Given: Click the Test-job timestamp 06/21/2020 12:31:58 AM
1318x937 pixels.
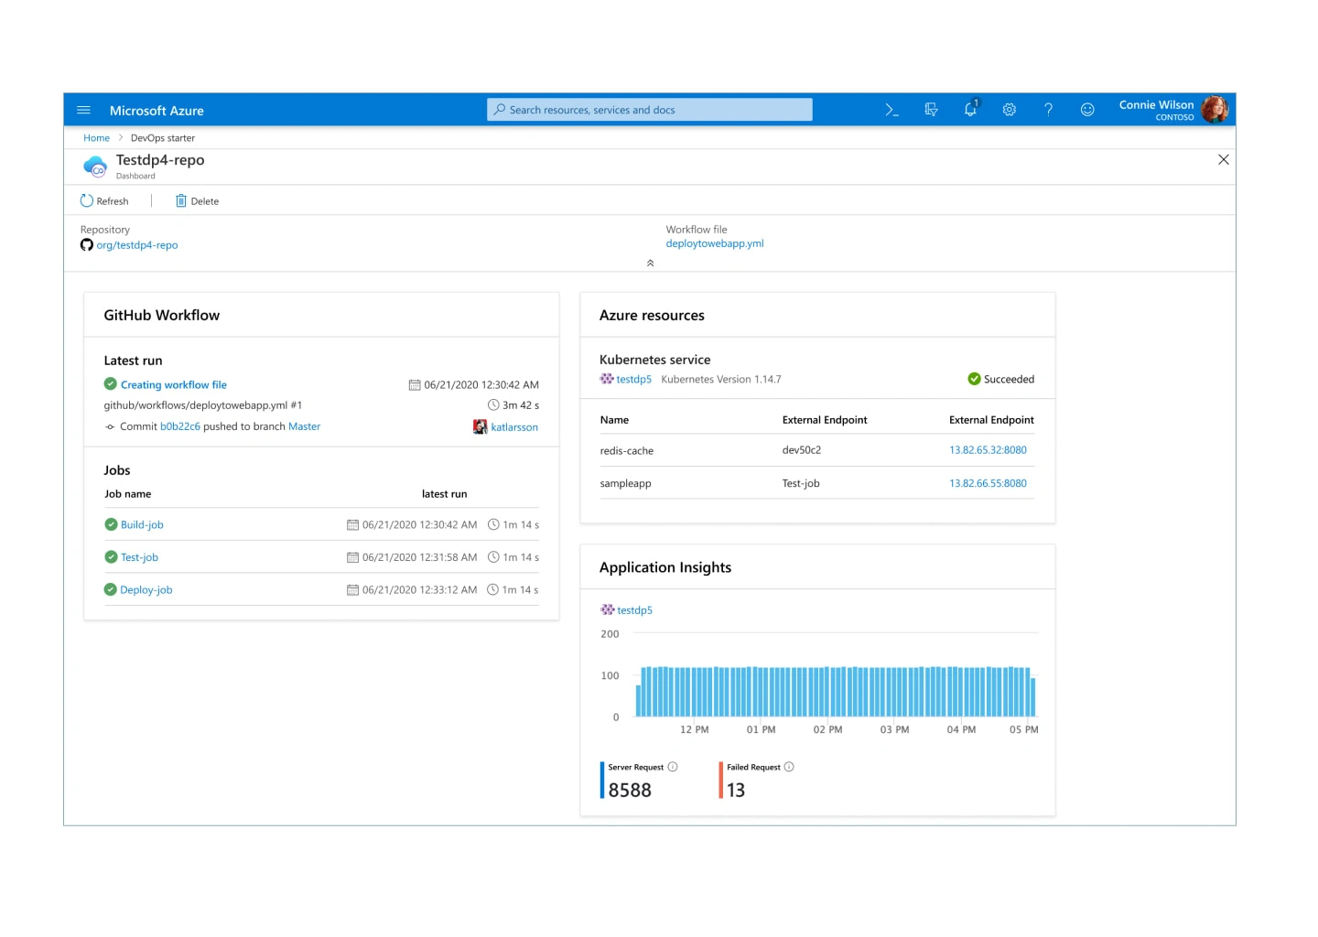Looking at the screenshot, I should coord(419,557).
